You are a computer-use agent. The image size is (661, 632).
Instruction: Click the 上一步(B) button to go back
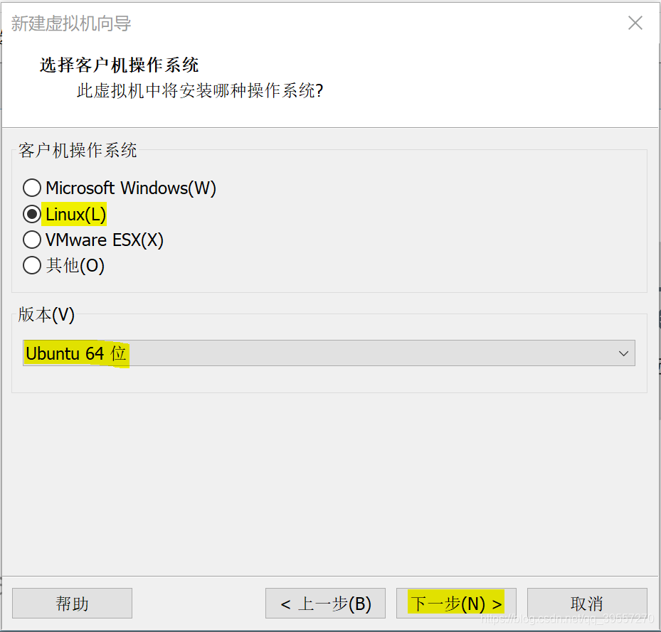325,603
